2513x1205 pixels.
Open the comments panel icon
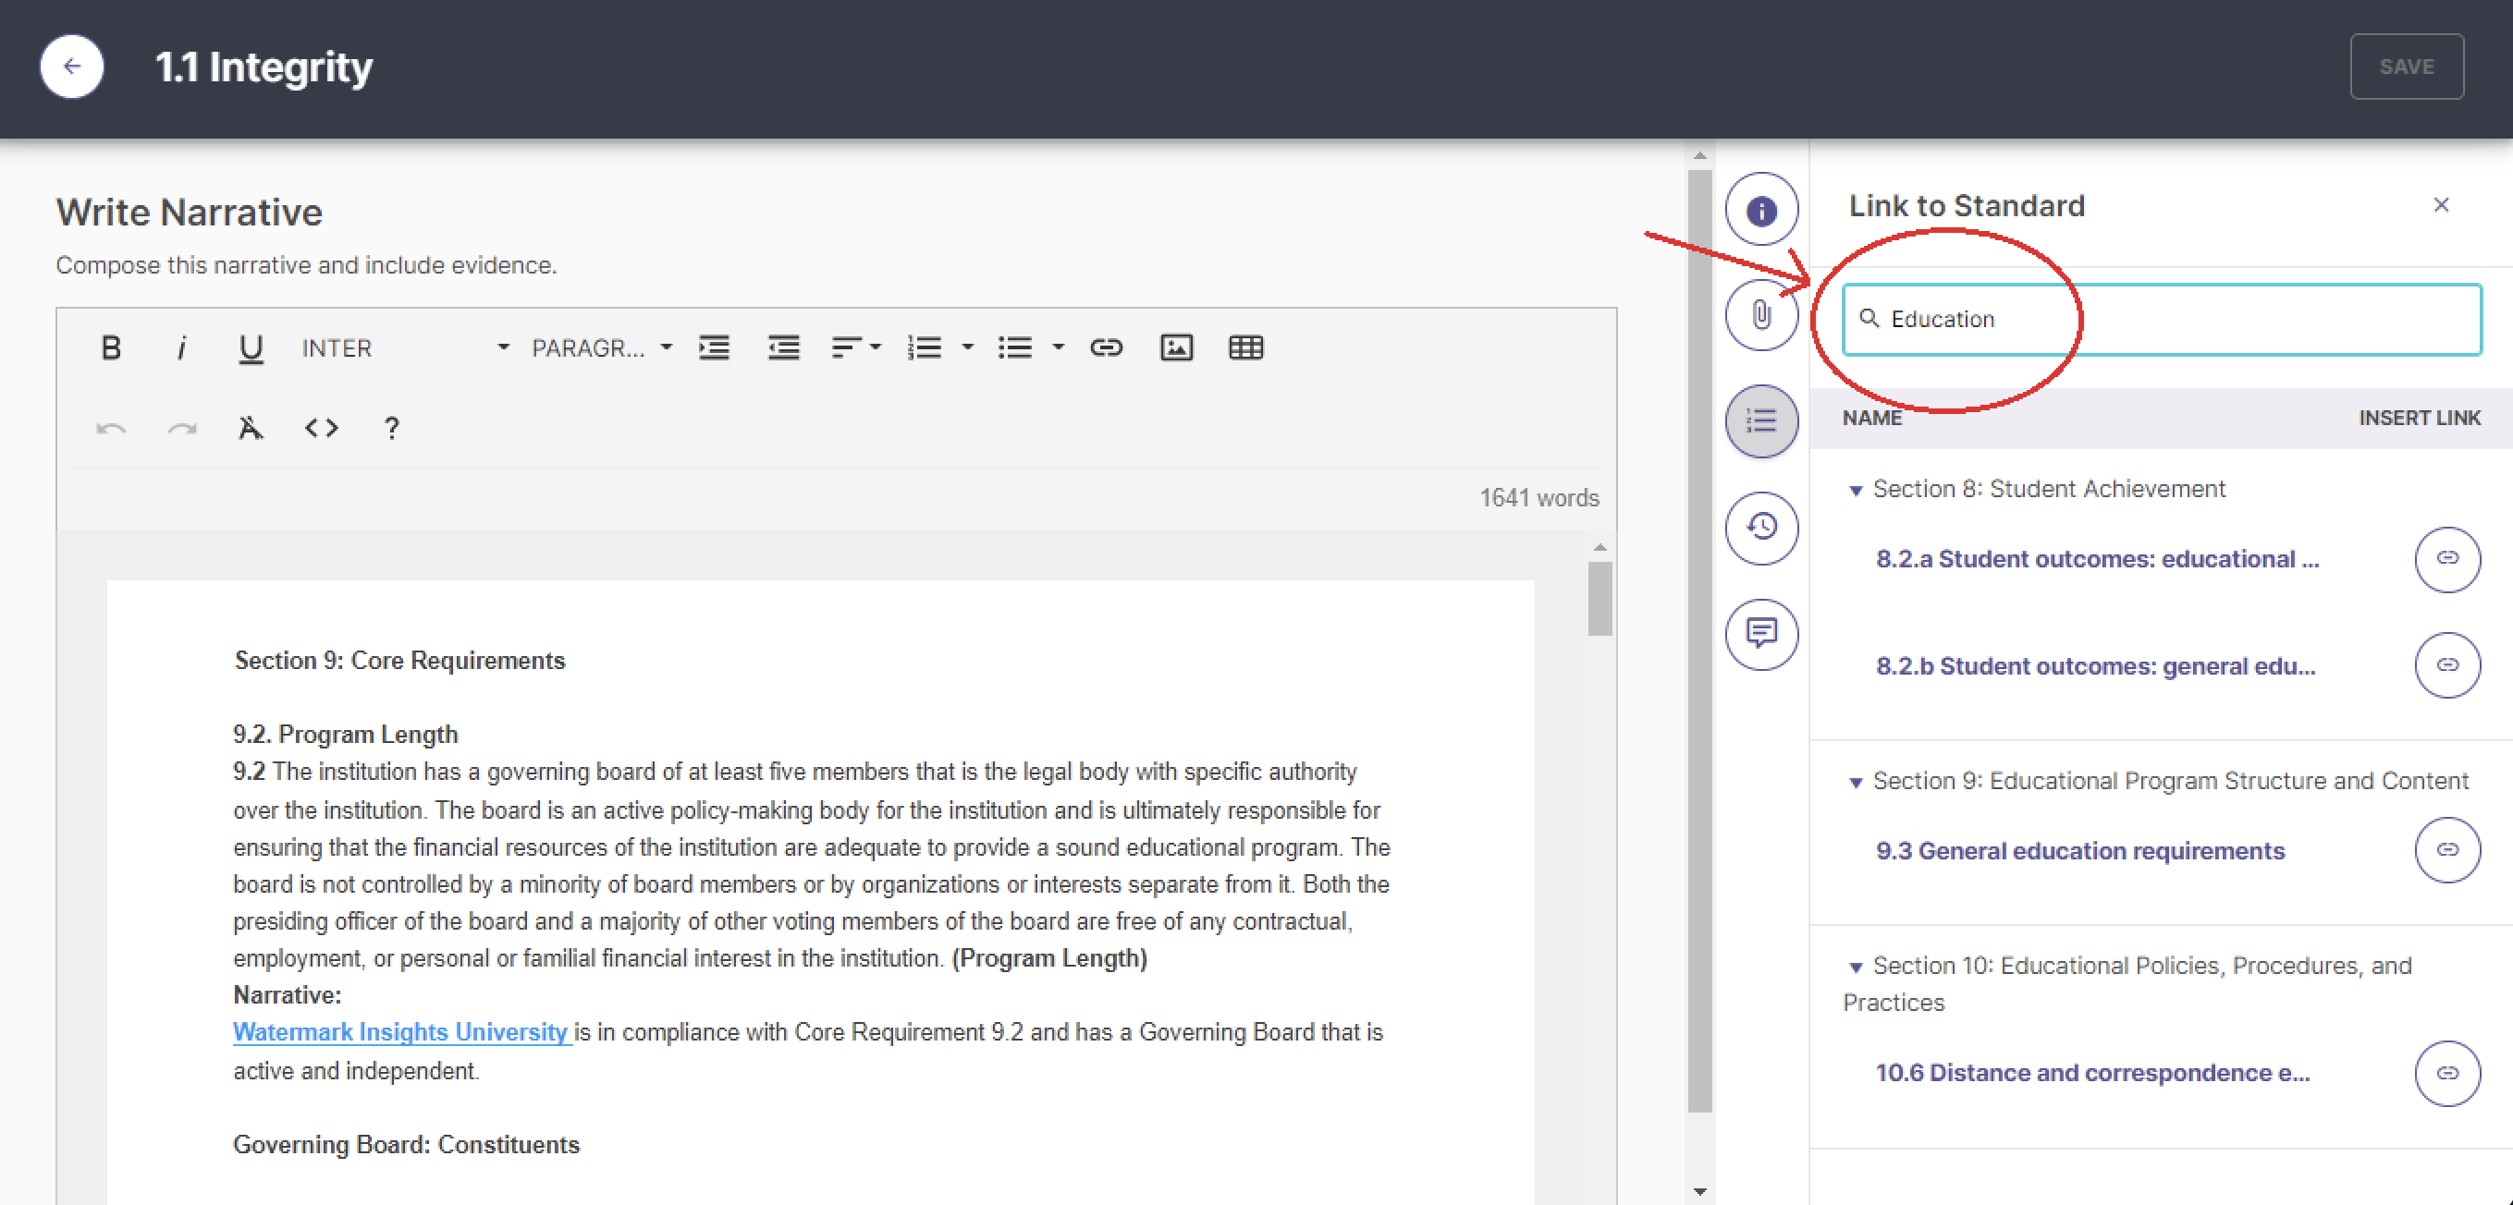click(1760, 634)
